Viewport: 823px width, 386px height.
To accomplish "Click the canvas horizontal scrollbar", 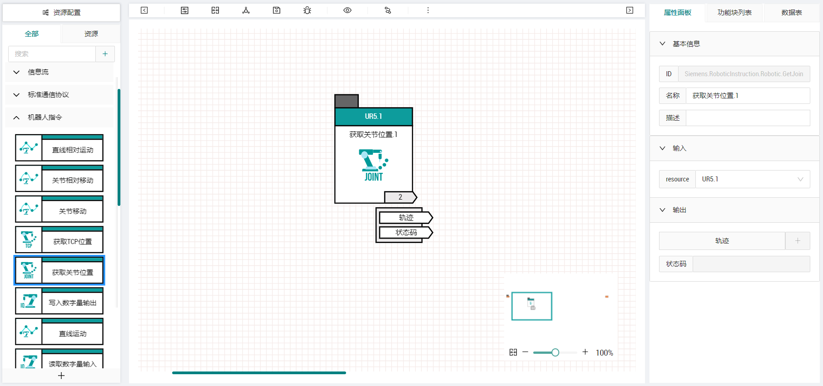I will pyautogui.click(x=259, y=373).
